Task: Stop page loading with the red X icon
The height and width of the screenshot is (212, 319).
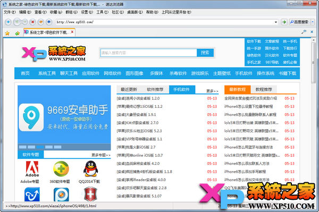Action: pos(32,22)
